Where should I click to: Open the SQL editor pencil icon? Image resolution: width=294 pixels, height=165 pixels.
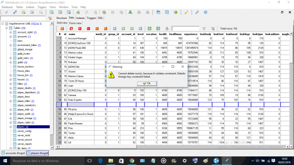186,12
